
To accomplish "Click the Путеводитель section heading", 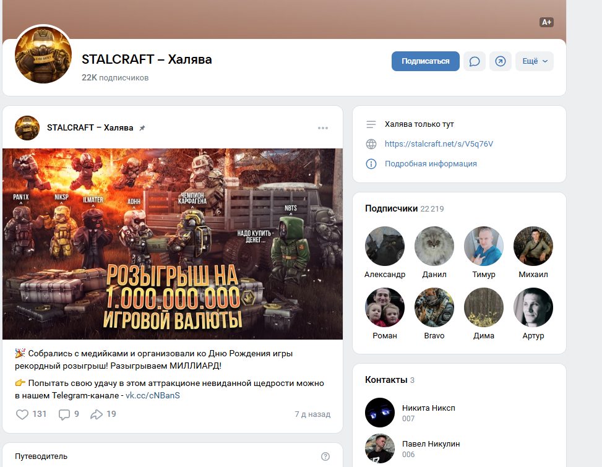I will pos(41,456).
